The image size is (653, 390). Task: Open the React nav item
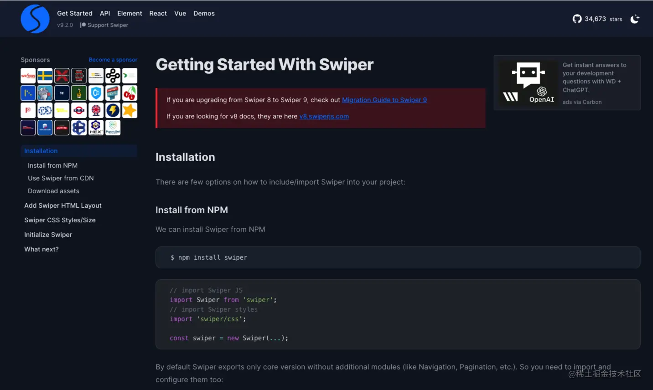158,13
